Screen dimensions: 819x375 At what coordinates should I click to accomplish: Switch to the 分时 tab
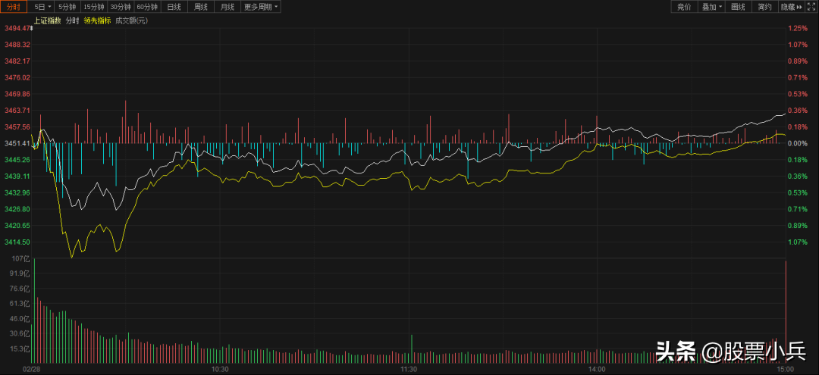(x=14, y=7)
